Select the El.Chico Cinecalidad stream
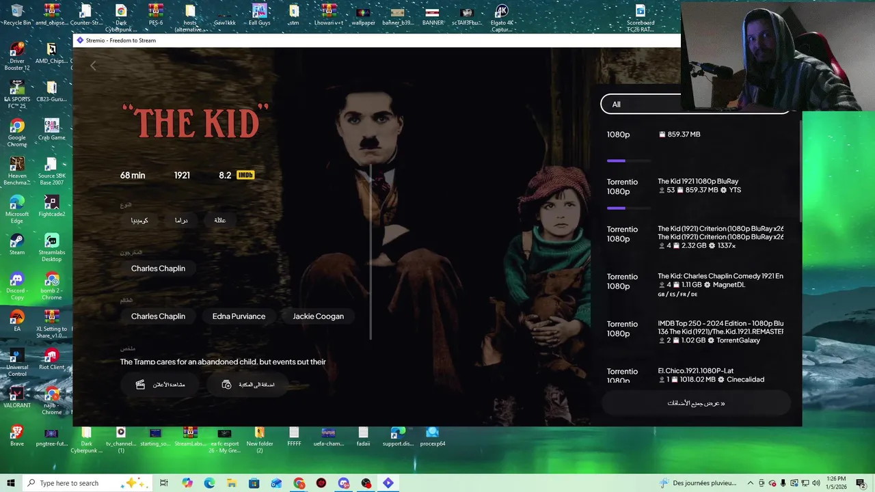 (x=696, y=375)
